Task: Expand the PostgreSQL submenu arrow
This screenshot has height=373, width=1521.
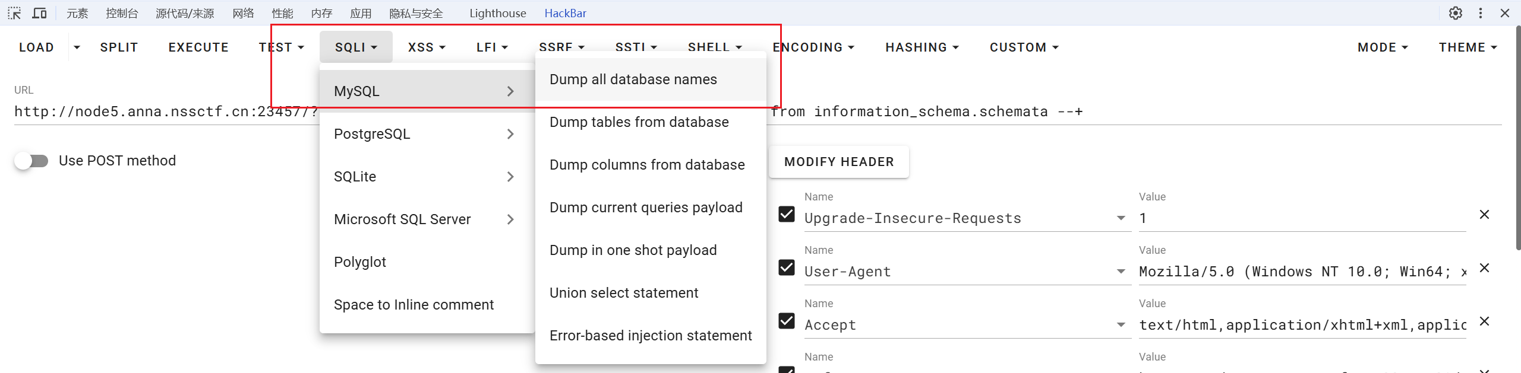Action: point(510,134)
